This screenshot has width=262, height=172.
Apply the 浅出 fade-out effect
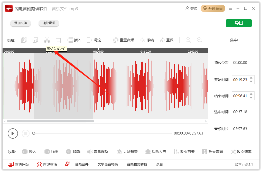[x=51, y=152]
